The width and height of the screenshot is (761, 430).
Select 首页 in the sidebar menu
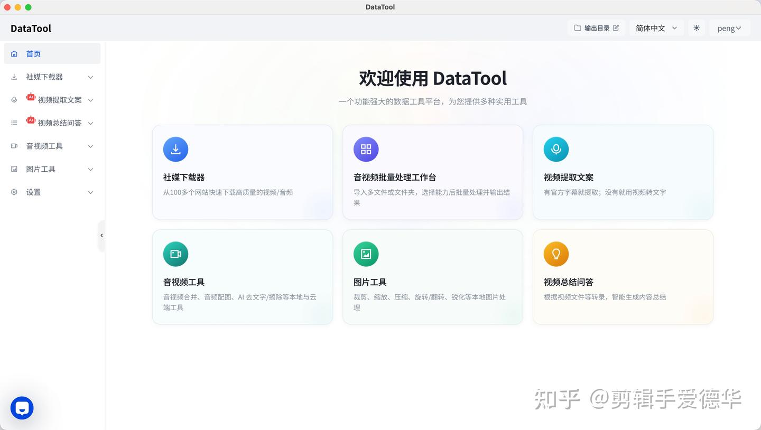point(52,54)
